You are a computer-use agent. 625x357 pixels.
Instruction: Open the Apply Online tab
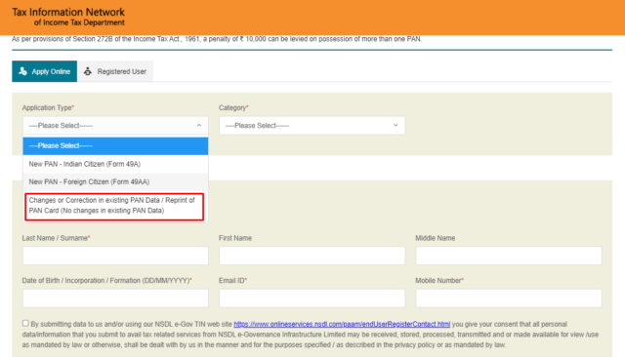44,71
